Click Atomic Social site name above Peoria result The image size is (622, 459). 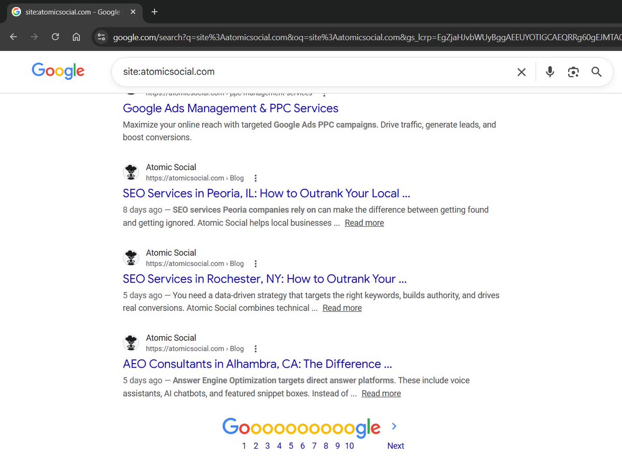point(171,168)
